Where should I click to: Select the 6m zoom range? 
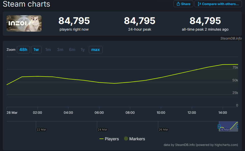[72, 50]
